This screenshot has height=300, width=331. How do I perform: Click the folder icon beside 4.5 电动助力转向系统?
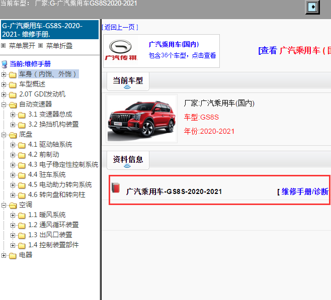[x=22, y=185]
